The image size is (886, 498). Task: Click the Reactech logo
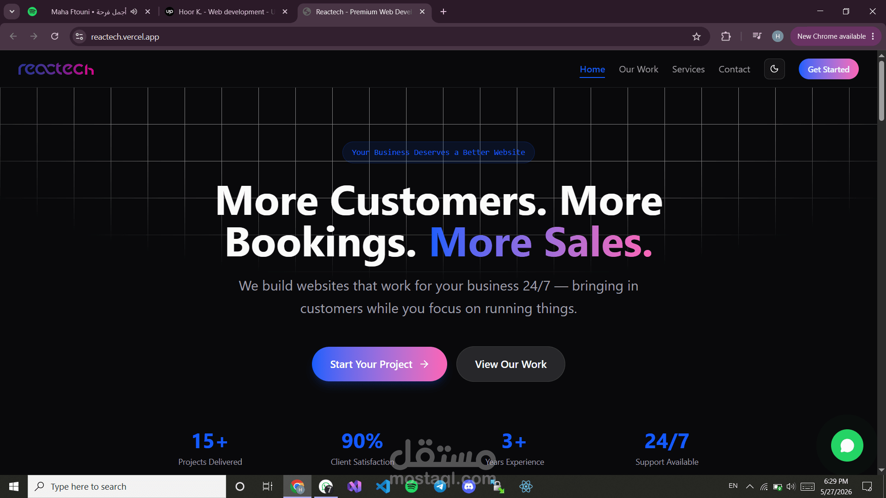click(x=56, y=69)
